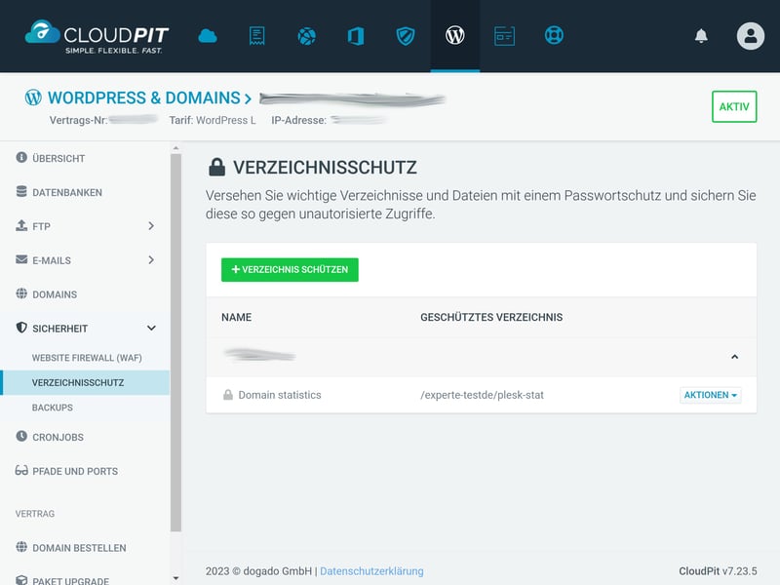Open the user profile avatar

click(x=750, y=36)
